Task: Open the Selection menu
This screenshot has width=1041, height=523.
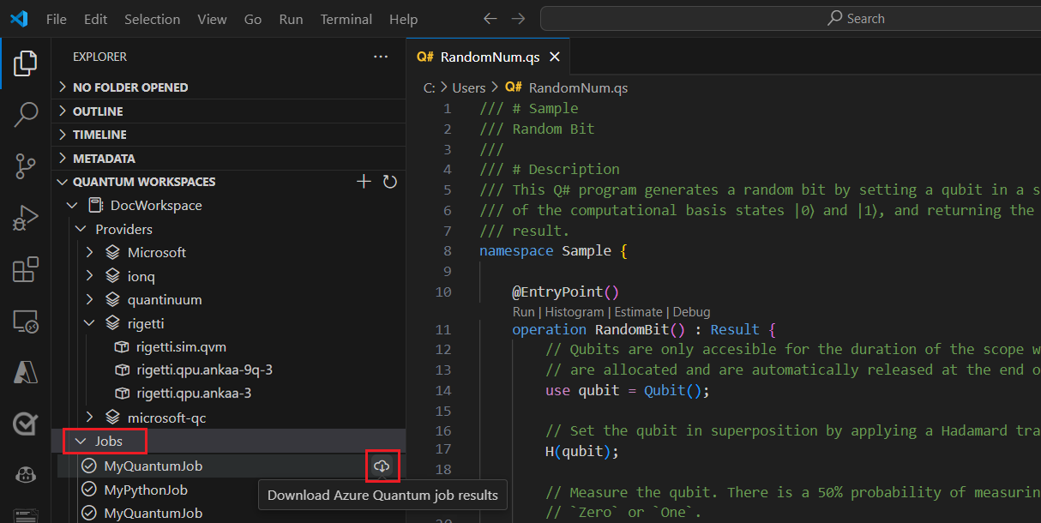Action: [x=153, y=19]
